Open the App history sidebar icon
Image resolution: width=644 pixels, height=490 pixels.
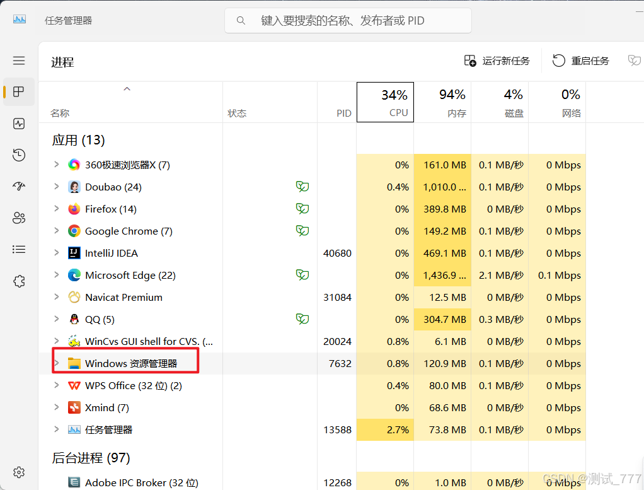pyautogui.click(x=19, y=155)
